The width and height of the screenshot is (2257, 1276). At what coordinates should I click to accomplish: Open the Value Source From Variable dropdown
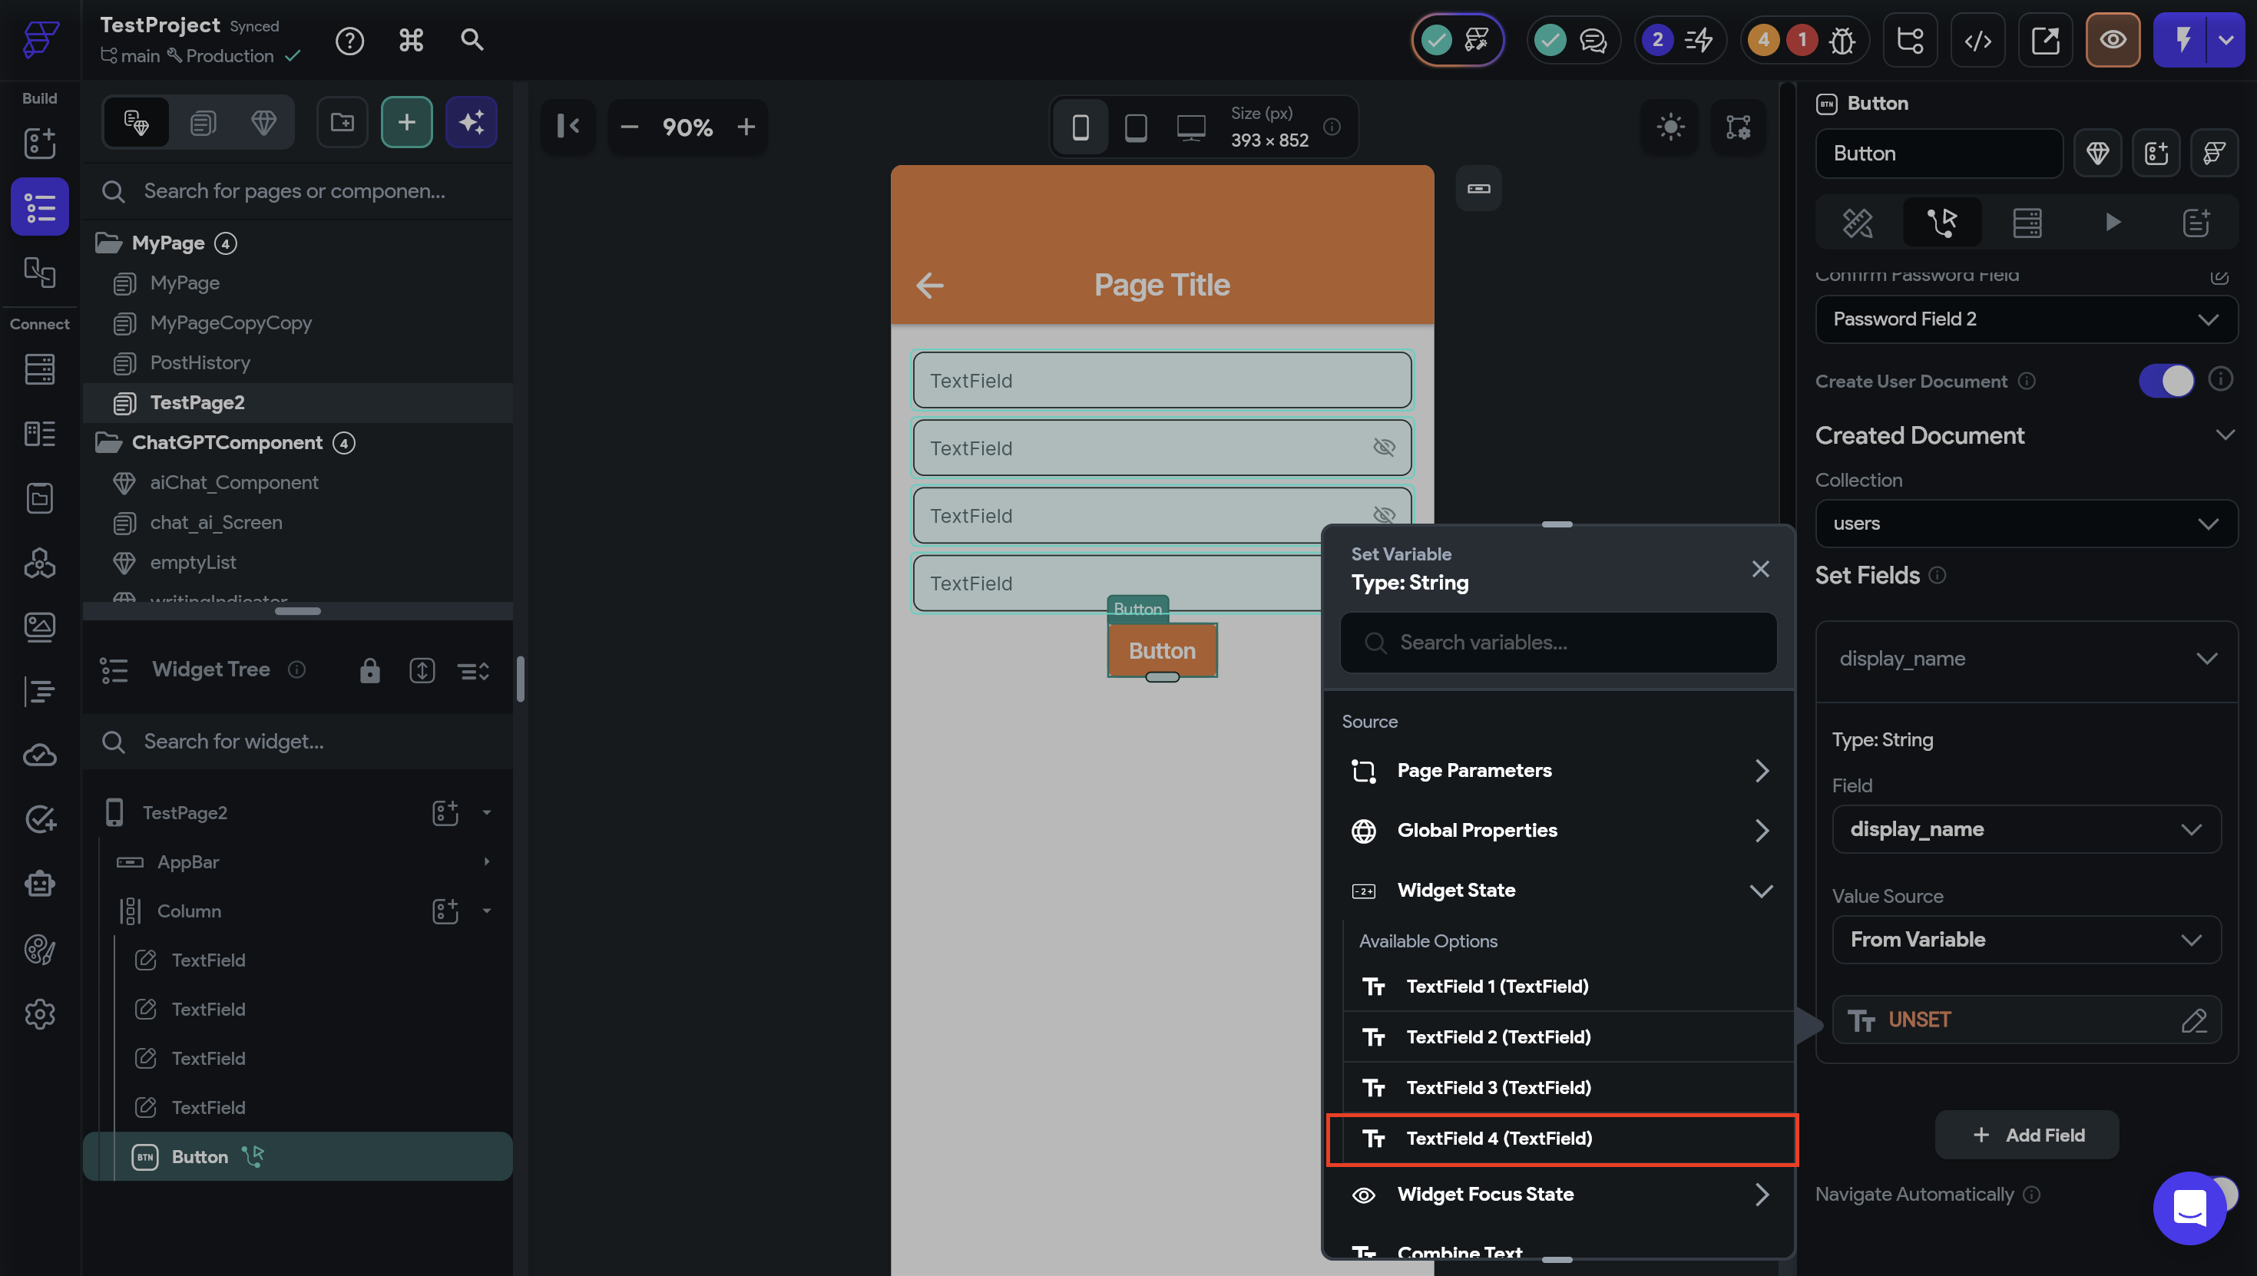pos(2026,940)
